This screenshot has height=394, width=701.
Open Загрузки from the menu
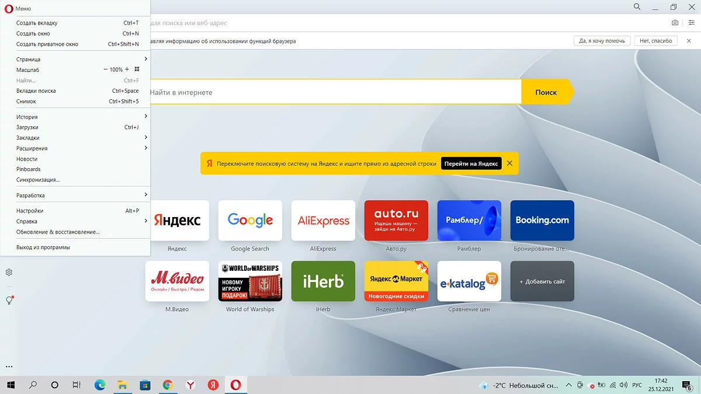[75, 127]
